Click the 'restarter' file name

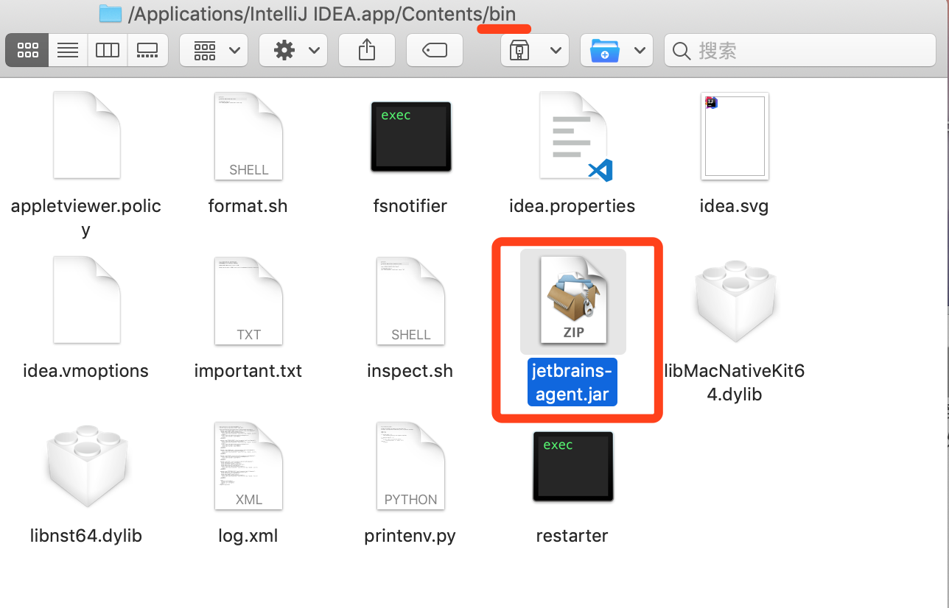(572, 536)
